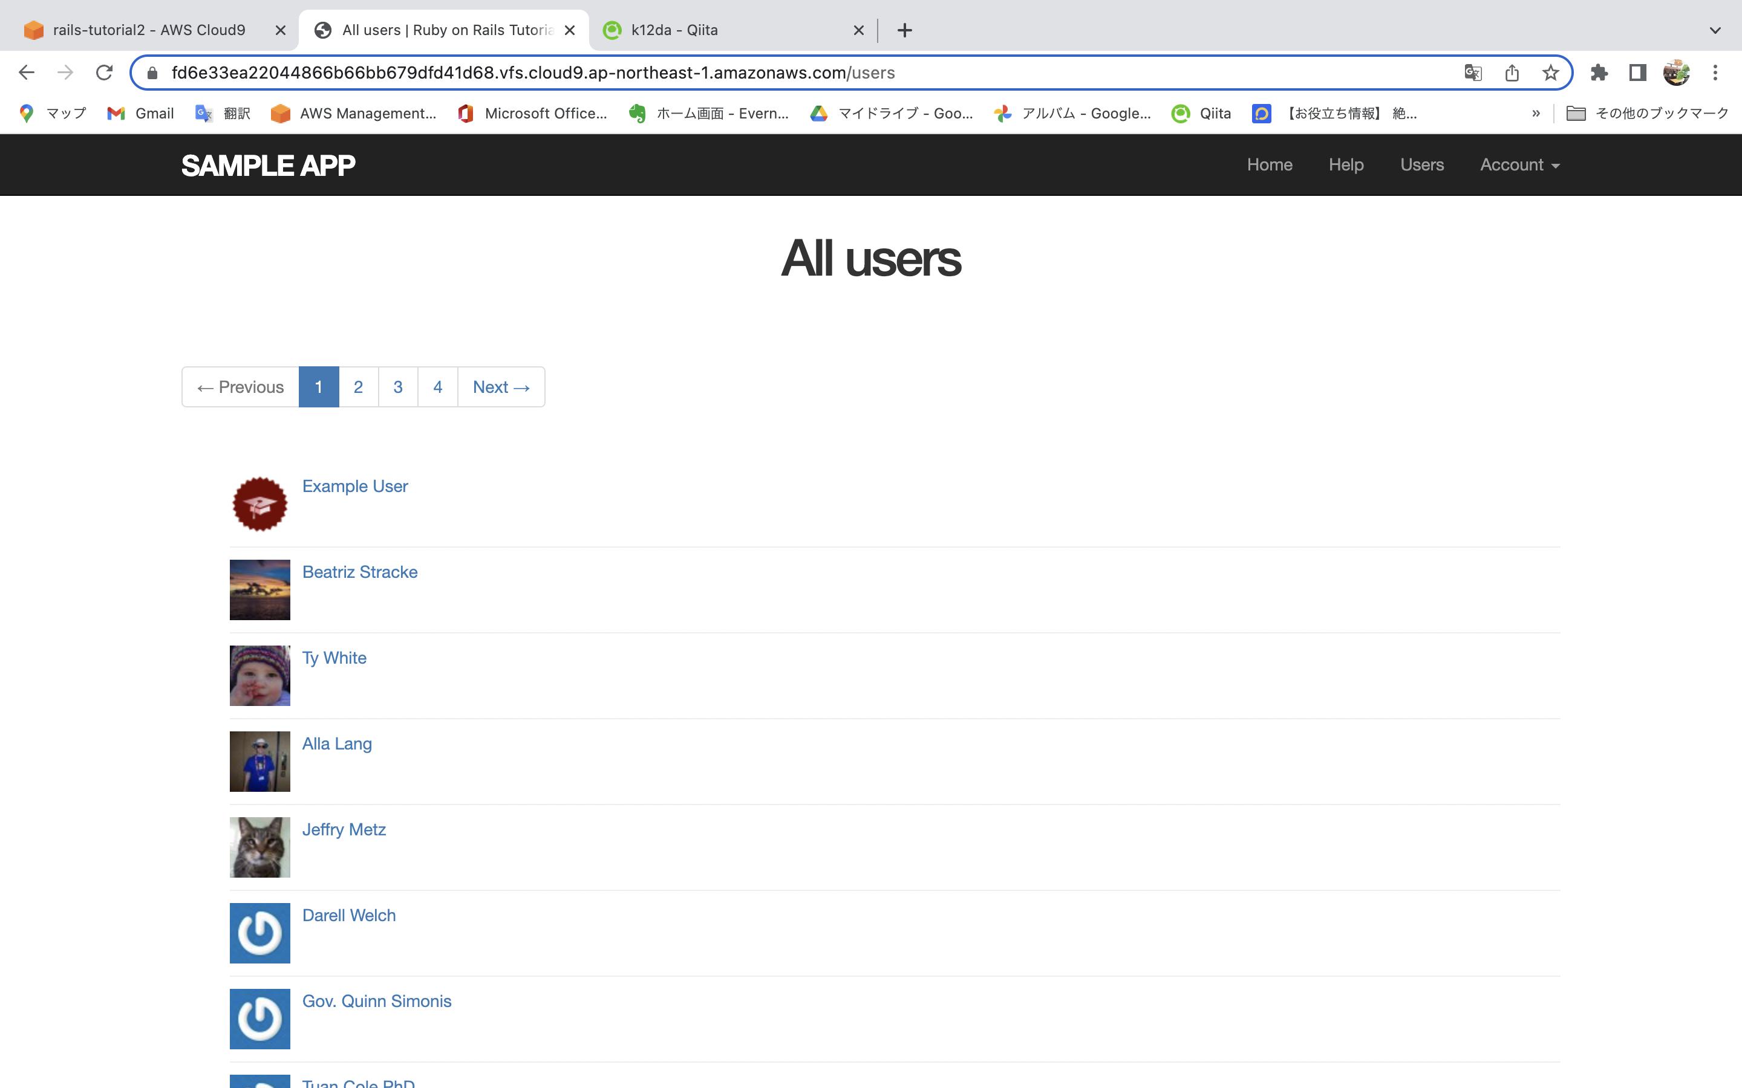Show hidden bookmarks with double chevron
This screenshot has width=1742, height=1088.
[x=1535, y=113]
